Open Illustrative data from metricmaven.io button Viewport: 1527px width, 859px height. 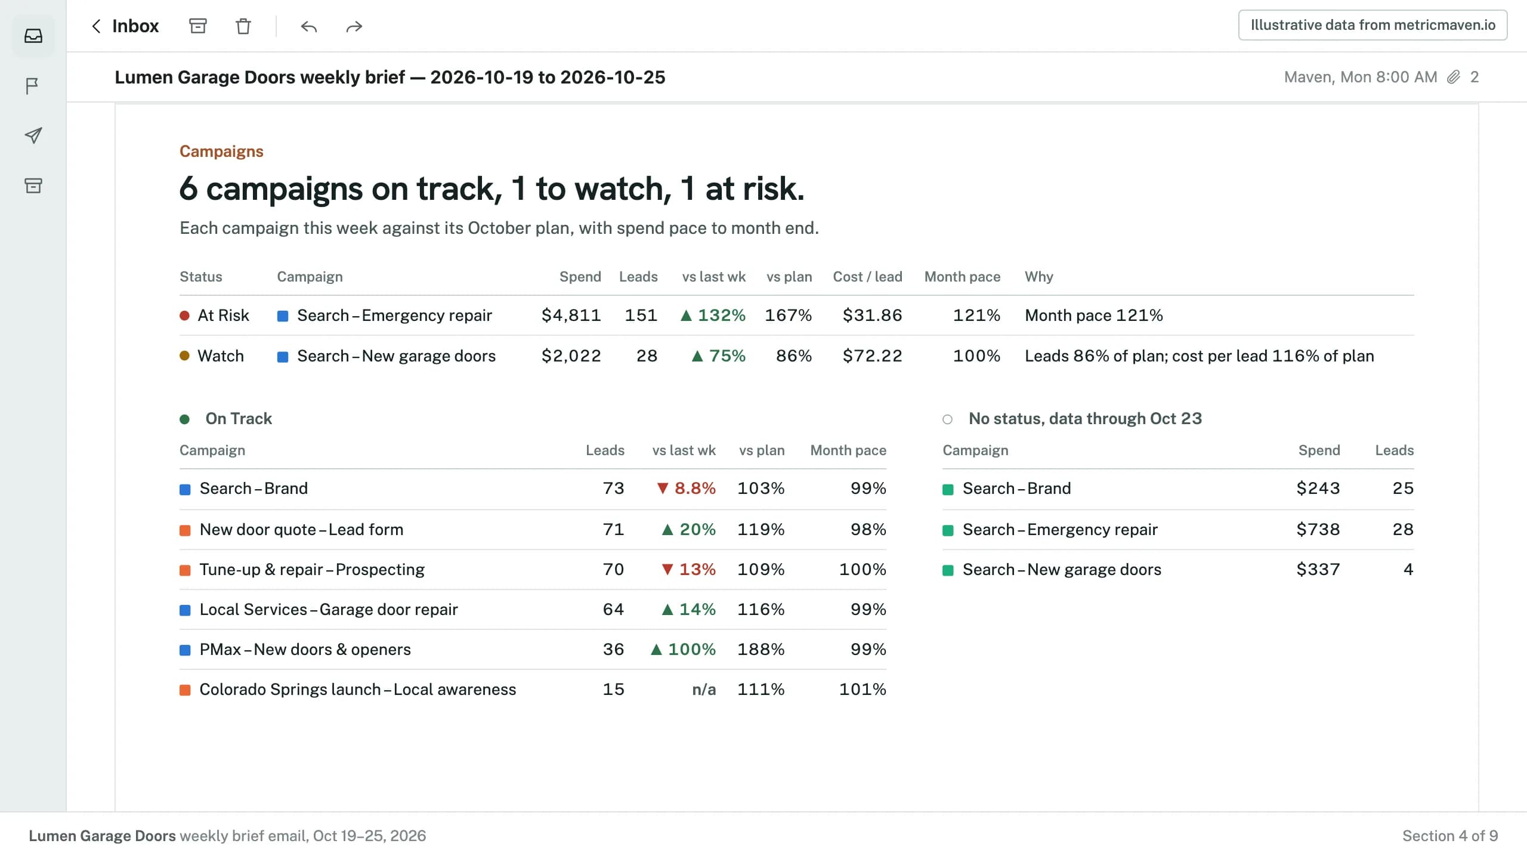click(x=1373, y=25)
